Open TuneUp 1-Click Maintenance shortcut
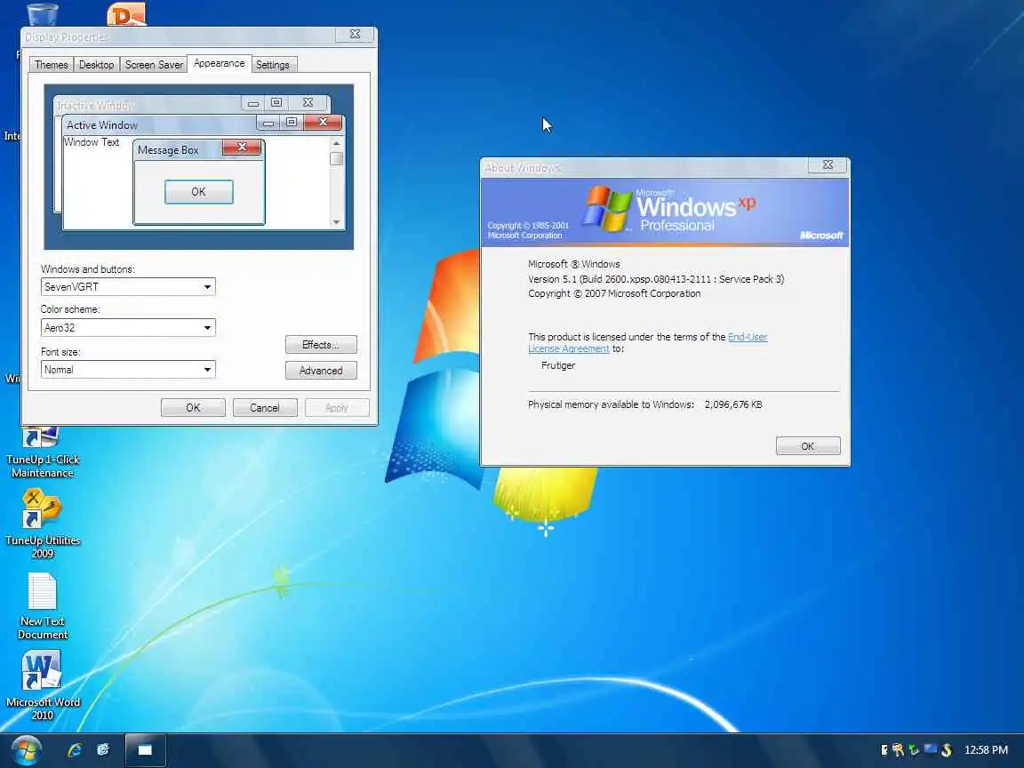The image size is (1024, 768). point(43,452)
